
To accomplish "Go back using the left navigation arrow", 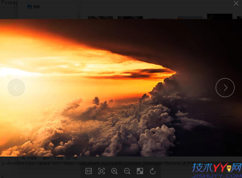I will (16, 87).
